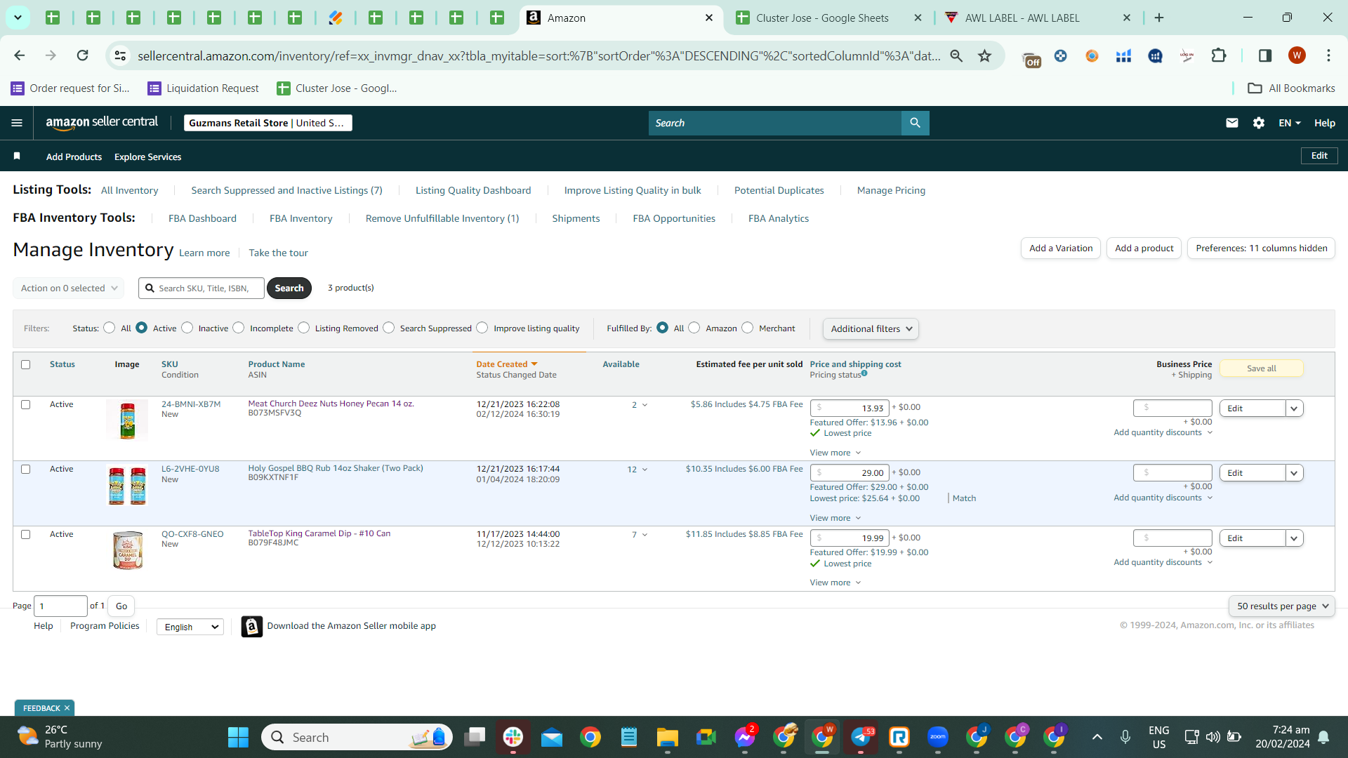The height and width of the screenshot is (758, 1348).
Task: Open the tab search chevron in Chrome
Action: tap(18, 18)
